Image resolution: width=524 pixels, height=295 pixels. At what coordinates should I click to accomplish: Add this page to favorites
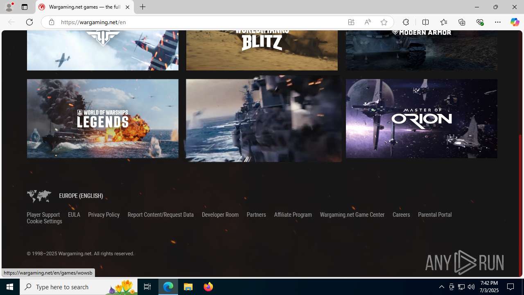click(x=384, y=22)
